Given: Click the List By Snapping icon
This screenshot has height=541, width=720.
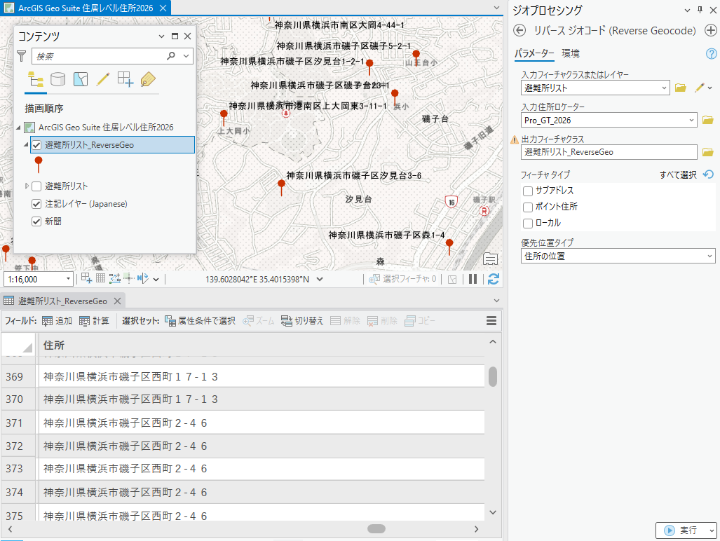Looking at the screenshot, I should pyautogui.click(x=125, y=80).
